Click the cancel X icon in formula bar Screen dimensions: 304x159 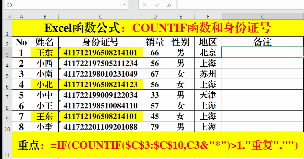(145, 5)
